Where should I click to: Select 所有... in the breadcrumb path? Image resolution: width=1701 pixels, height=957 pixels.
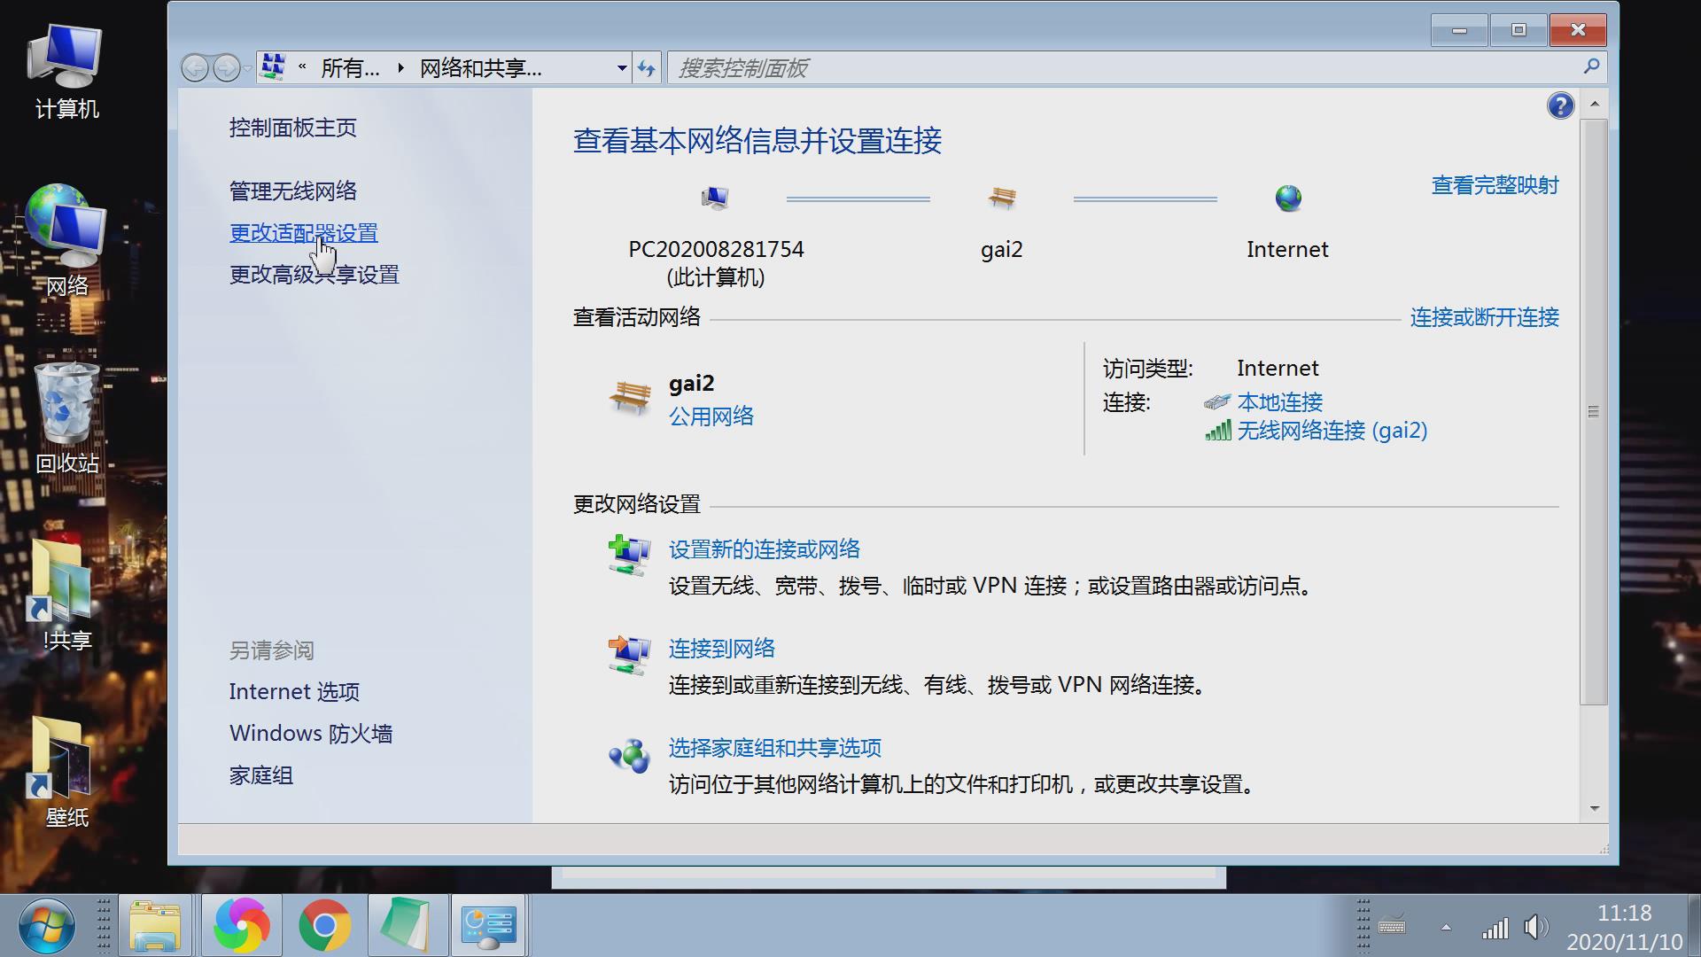[349, 68]
